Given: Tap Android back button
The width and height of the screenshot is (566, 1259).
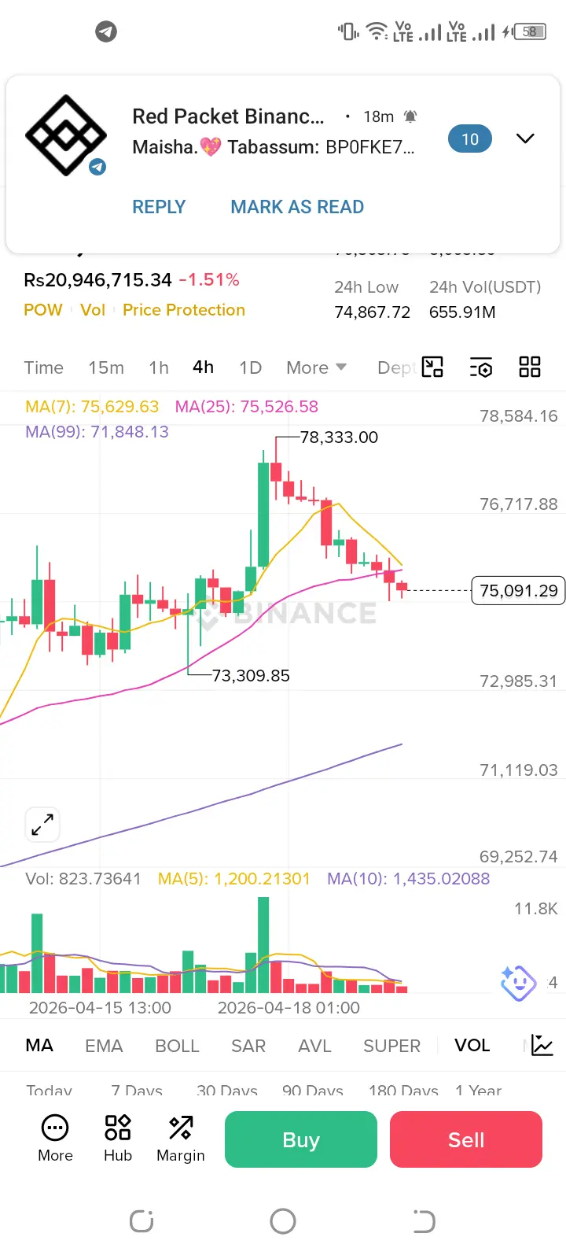Looking at the screenshot, I should [x=424, y=1221].
